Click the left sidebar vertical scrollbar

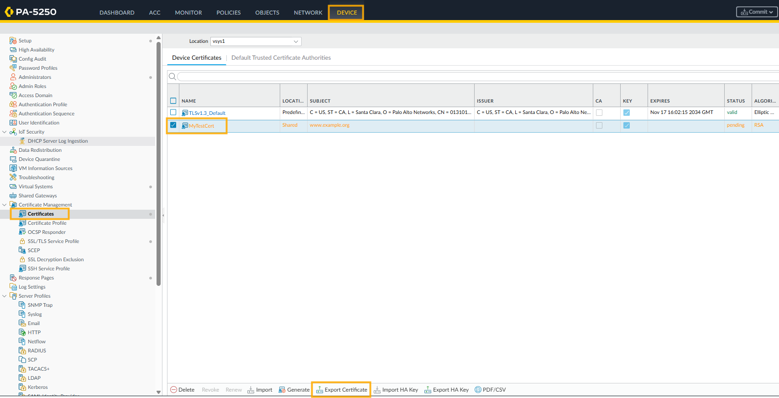[x=158, y=164]
